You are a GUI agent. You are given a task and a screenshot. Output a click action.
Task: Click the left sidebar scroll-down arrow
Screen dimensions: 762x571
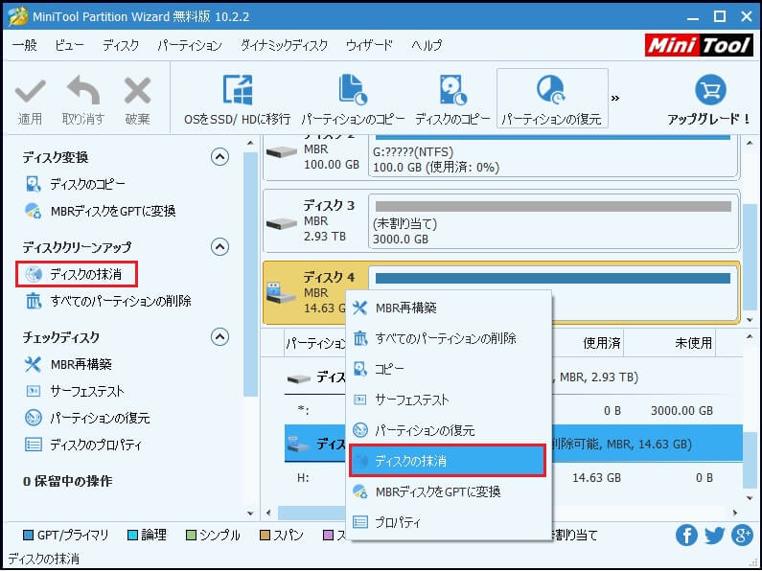tap(250, 514)
